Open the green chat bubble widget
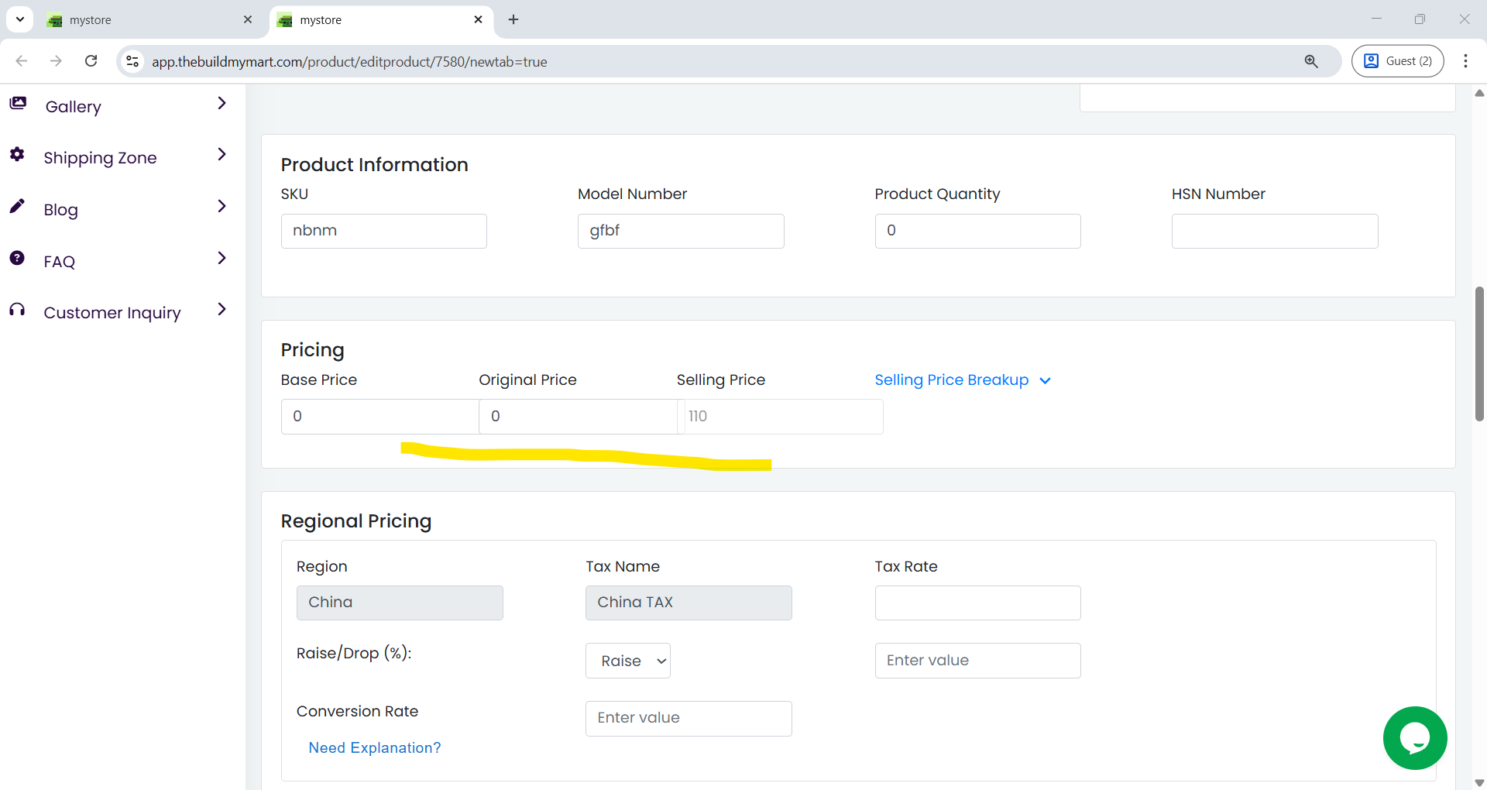The height and width of the screenshot is (790, 1487). (1415, 738)
